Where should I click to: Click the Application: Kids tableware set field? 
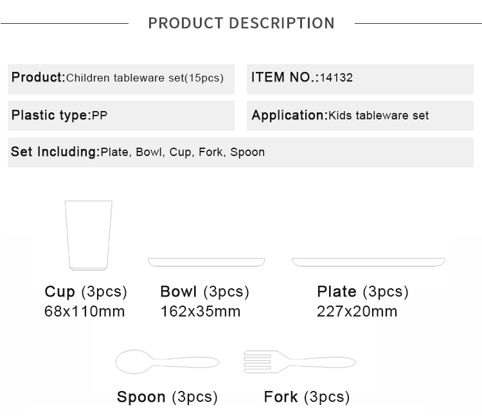360,116
